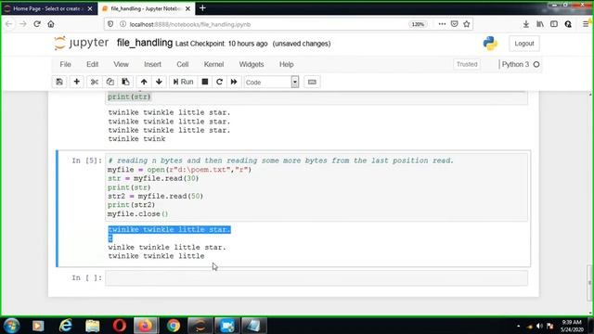The height and width of the screenshot is (334, 594).
Task: Click the Logout button
Action: coord(523,44)
